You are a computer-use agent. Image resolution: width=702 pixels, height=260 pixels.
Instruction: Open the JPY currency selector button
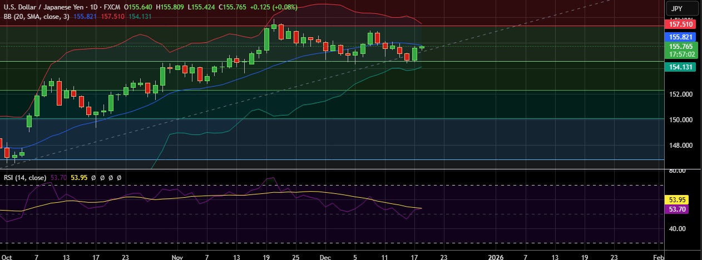point(683,8)
